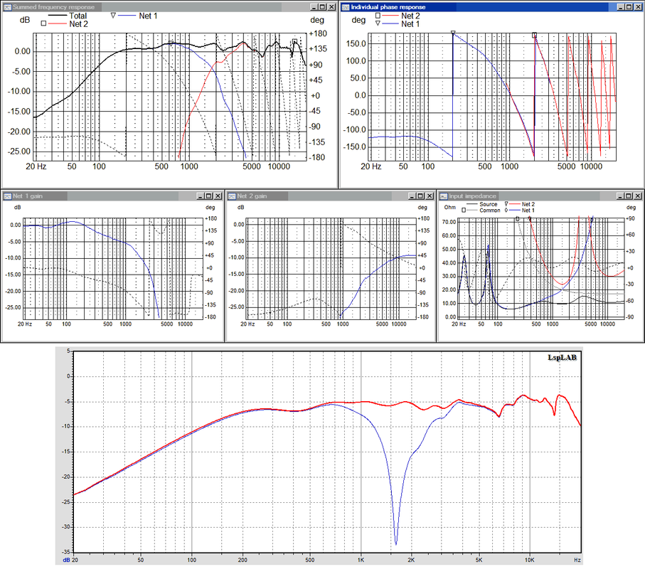The image size is (645, 569).
Task: Maximize the Net 2 gain window
Action: click(x=420, y=196)
